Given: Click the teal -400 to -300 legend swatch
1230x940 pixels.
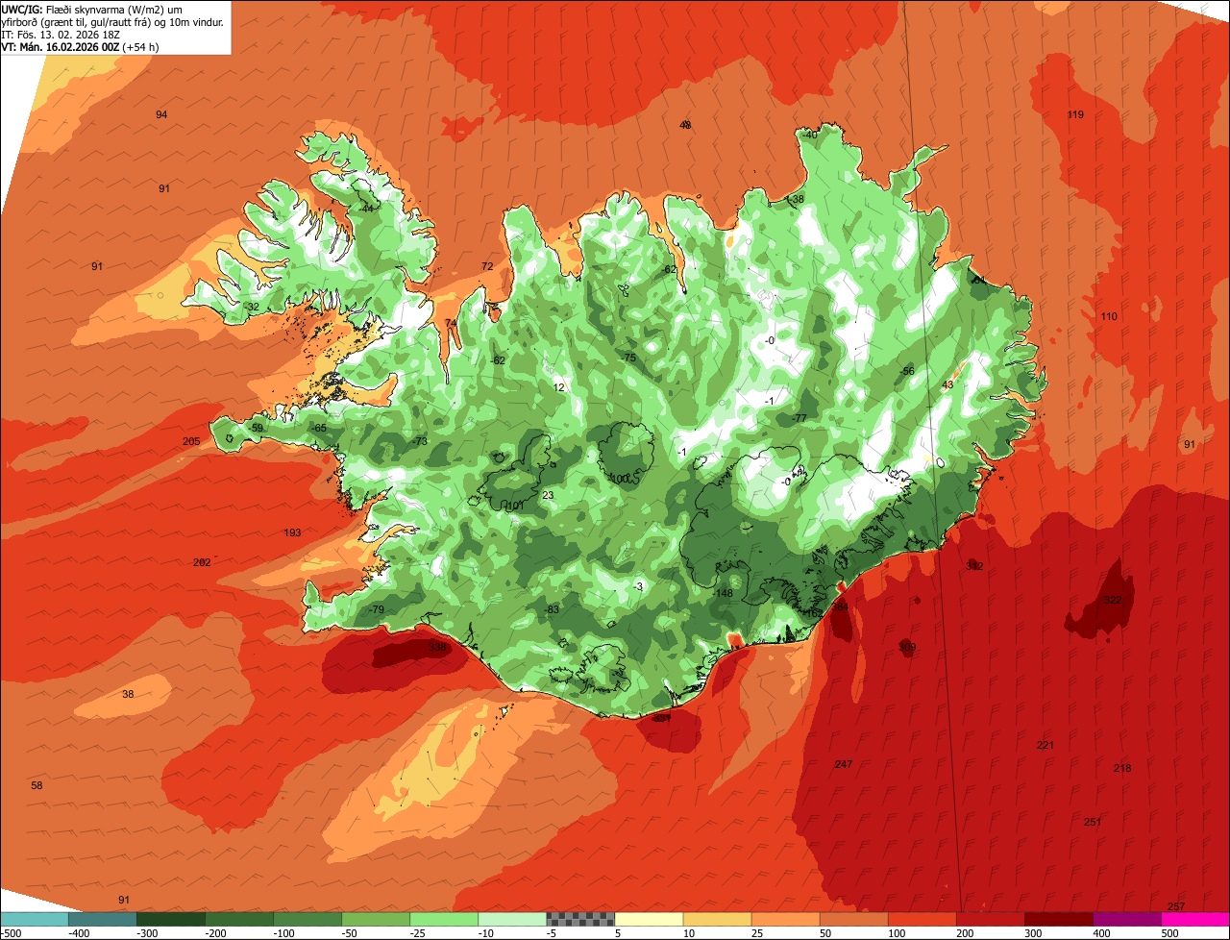Looking at the screenshot, I should [103, 919].
